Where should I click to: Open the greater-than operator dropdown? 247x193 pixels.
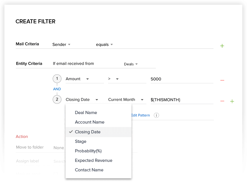[x=127, y=79]
